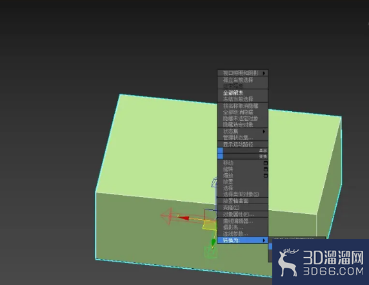Open 曲线编辑器... from menu

(243, 222)
